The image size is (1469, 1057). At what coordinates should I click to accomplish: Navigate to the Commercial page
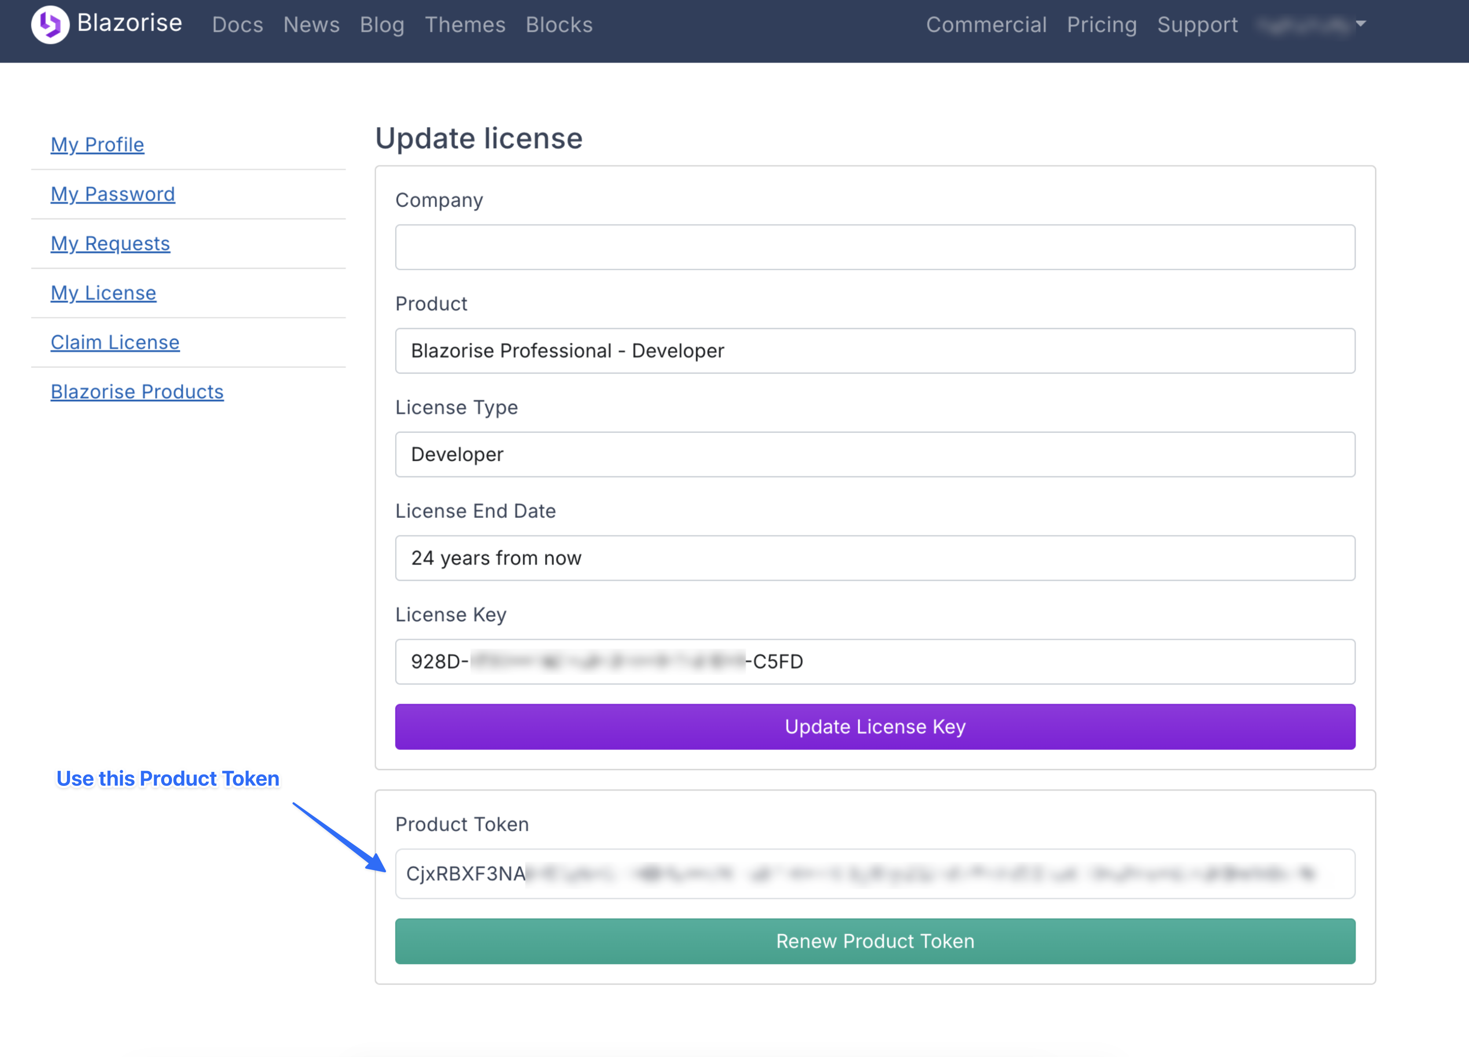point(986,25)
